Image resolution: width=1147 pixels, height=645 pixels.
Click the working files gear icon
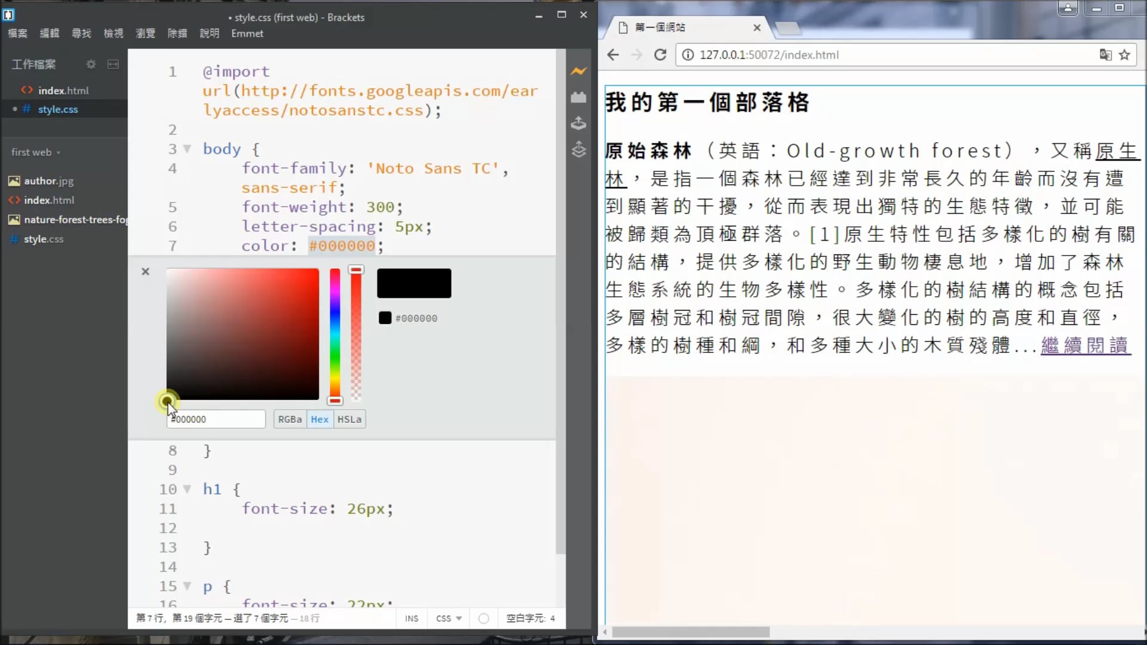[x=91, y=64]
